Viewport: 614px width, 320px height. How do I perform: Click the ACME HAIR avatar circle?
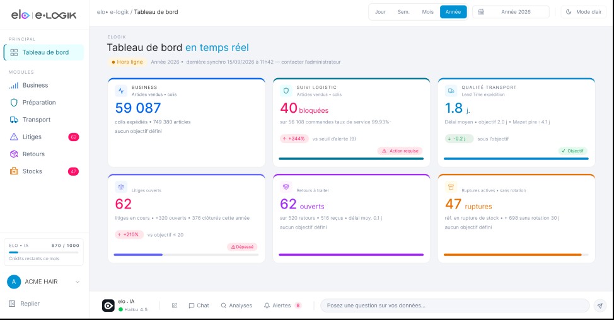point(14,282)
